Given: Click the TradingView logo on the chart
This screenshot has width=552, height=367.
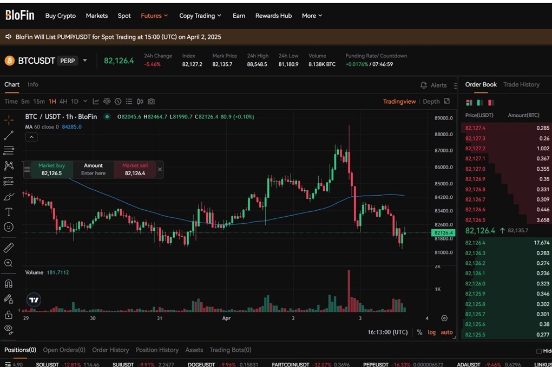Looking at the screenshot, I should click(34, 300).
